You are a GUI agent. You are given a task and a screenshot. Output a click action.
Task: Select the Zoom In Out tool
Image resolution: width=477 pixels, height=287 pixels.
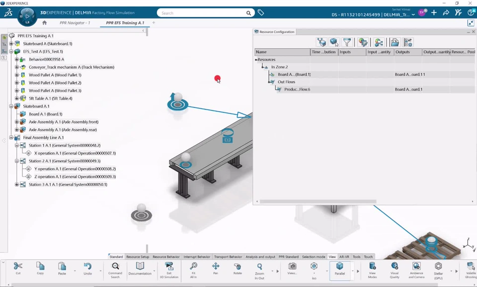pyautogui.click(x=259, y=271)
